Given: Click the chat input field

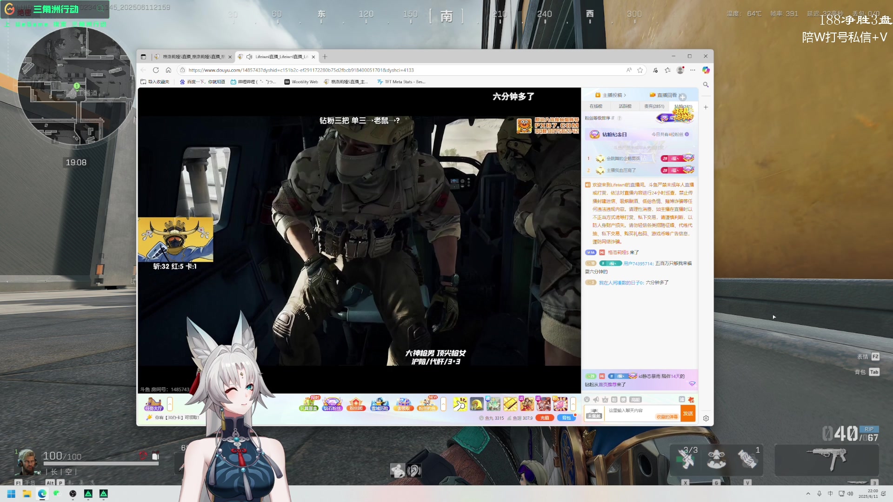Looking at the screenshot, I should click(642, 413).
